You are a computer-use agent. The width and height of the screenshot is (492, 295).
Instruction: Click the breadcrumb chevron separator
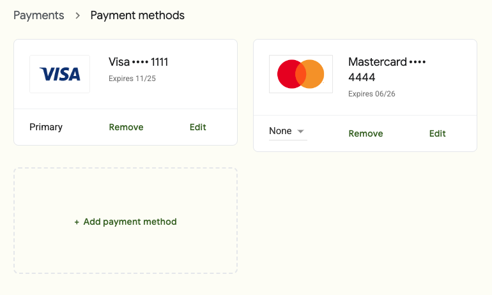point(77,15)
